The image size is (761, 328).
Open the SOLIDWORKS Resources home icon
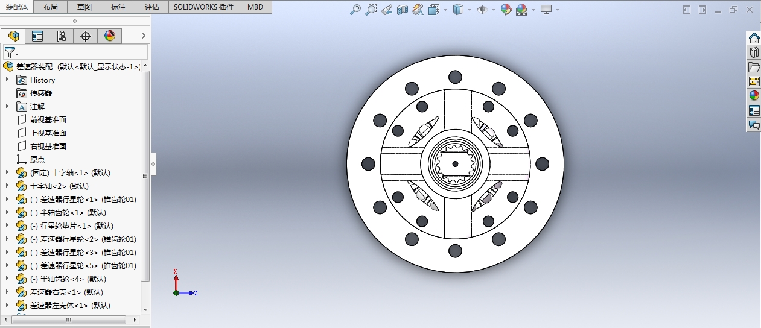click(754, 39)
